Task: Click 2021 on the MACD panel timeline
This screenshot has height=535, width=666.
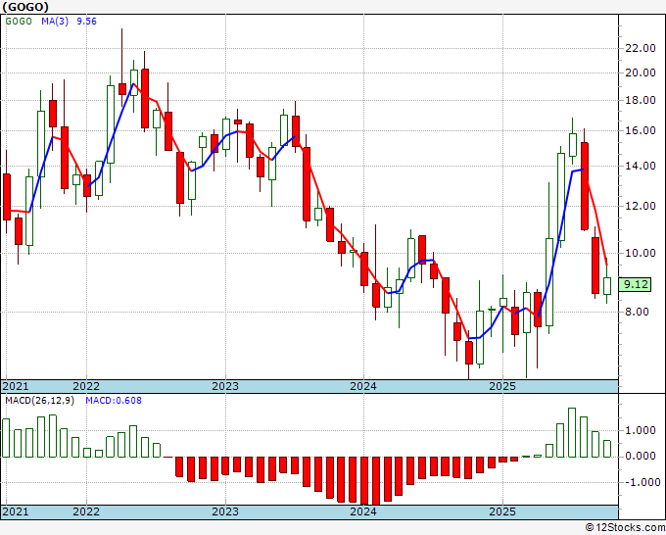Action: 16,511
